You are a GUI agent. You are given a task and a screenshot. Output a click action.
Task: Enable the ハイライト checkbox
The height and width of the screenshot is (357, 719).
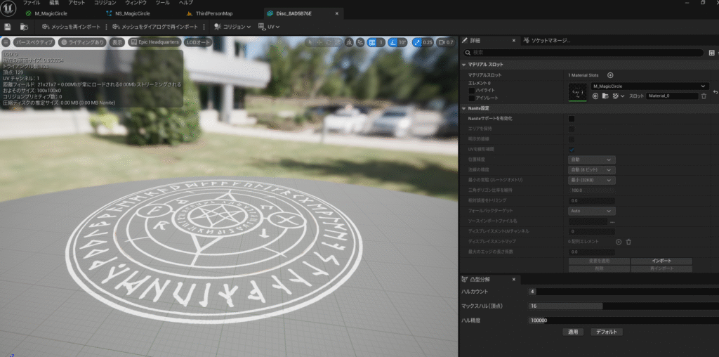(471, 91)
